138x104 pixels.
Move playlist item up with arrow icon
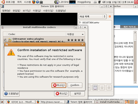click(102, 87)
